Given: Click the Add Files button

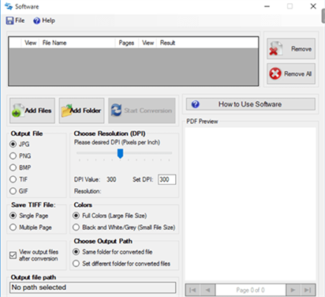Looking at the screenshot, I should [32, 111].
